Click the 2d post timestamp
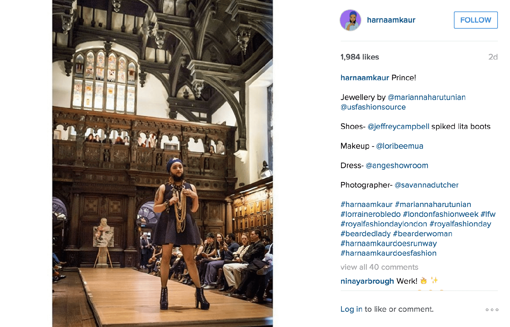510x327 pixels. coord(493,57)
